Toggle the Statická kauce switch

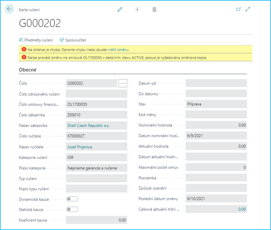tap(72, 209)
